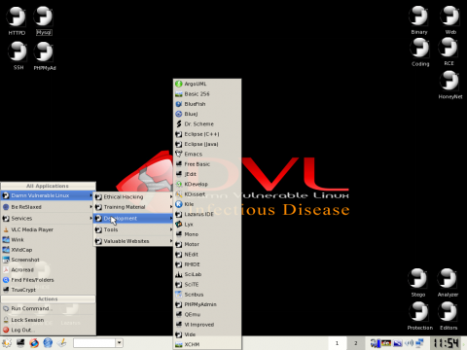Launch TrueCrypt
The width and height of the screenshot is (467, 350).
coord(49,290)
